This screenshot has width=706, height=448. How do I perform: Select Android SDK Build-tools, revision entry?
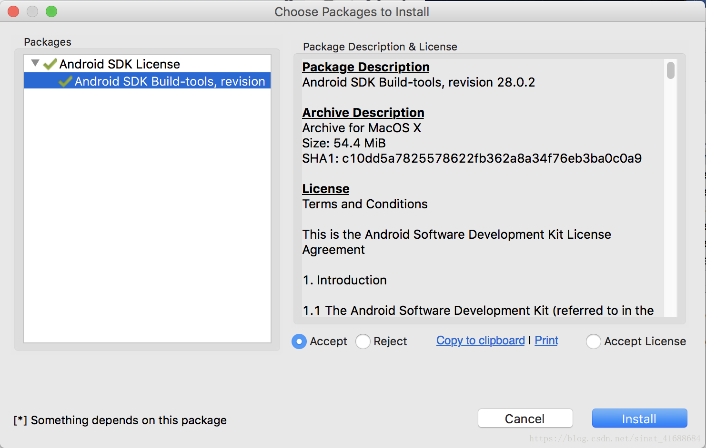170,81
